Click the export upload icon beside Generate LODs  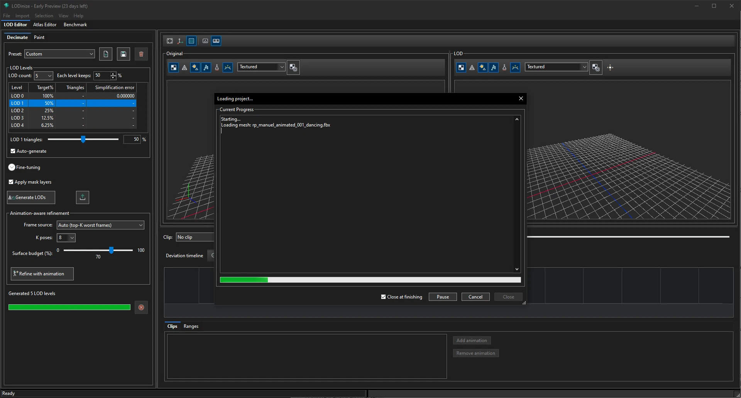[83, 197]
